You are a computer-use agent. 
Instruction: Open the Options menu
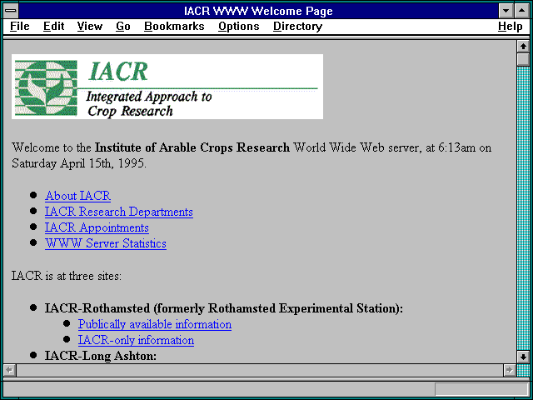click(x=239, y=26)
